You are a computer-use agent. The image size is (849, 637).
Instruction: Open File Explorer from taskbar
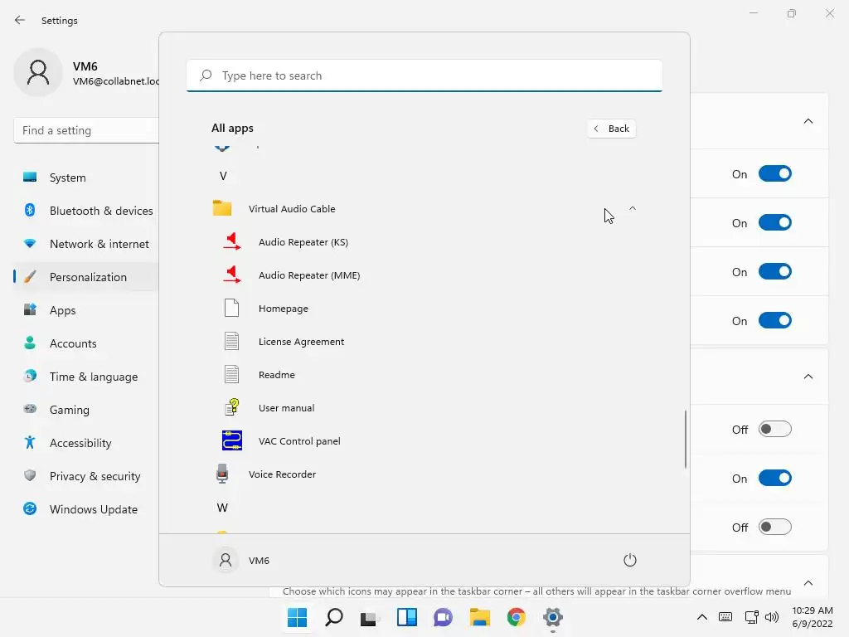[480, 617]
